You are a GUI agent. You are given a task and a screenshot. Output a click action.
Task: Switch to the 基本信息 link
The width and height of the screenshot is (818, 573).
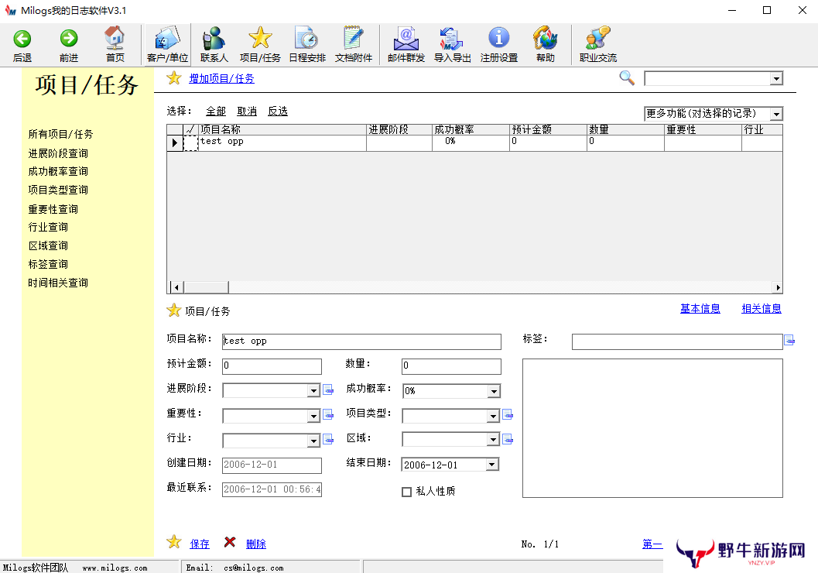[x=700, y=308]
